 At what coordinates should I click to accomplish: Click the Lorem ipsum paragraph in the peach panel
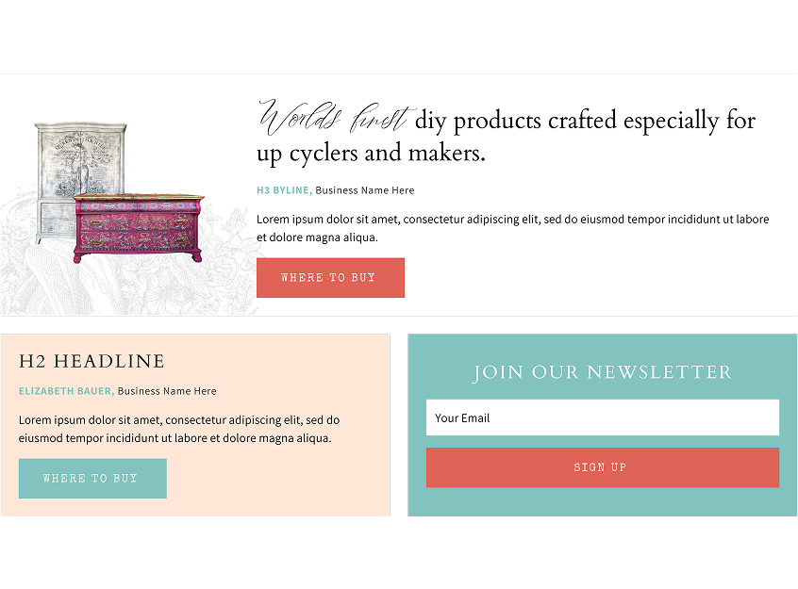(x=179, y=429)
